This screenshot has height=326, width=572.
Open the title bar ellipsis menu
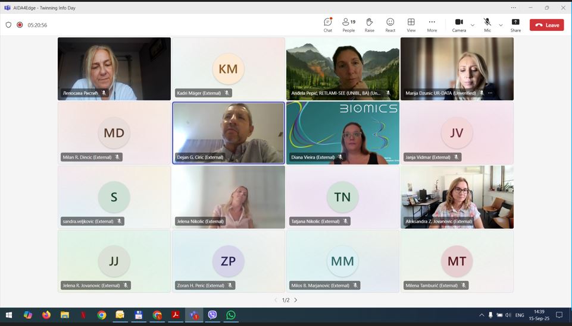pos(513,8)
